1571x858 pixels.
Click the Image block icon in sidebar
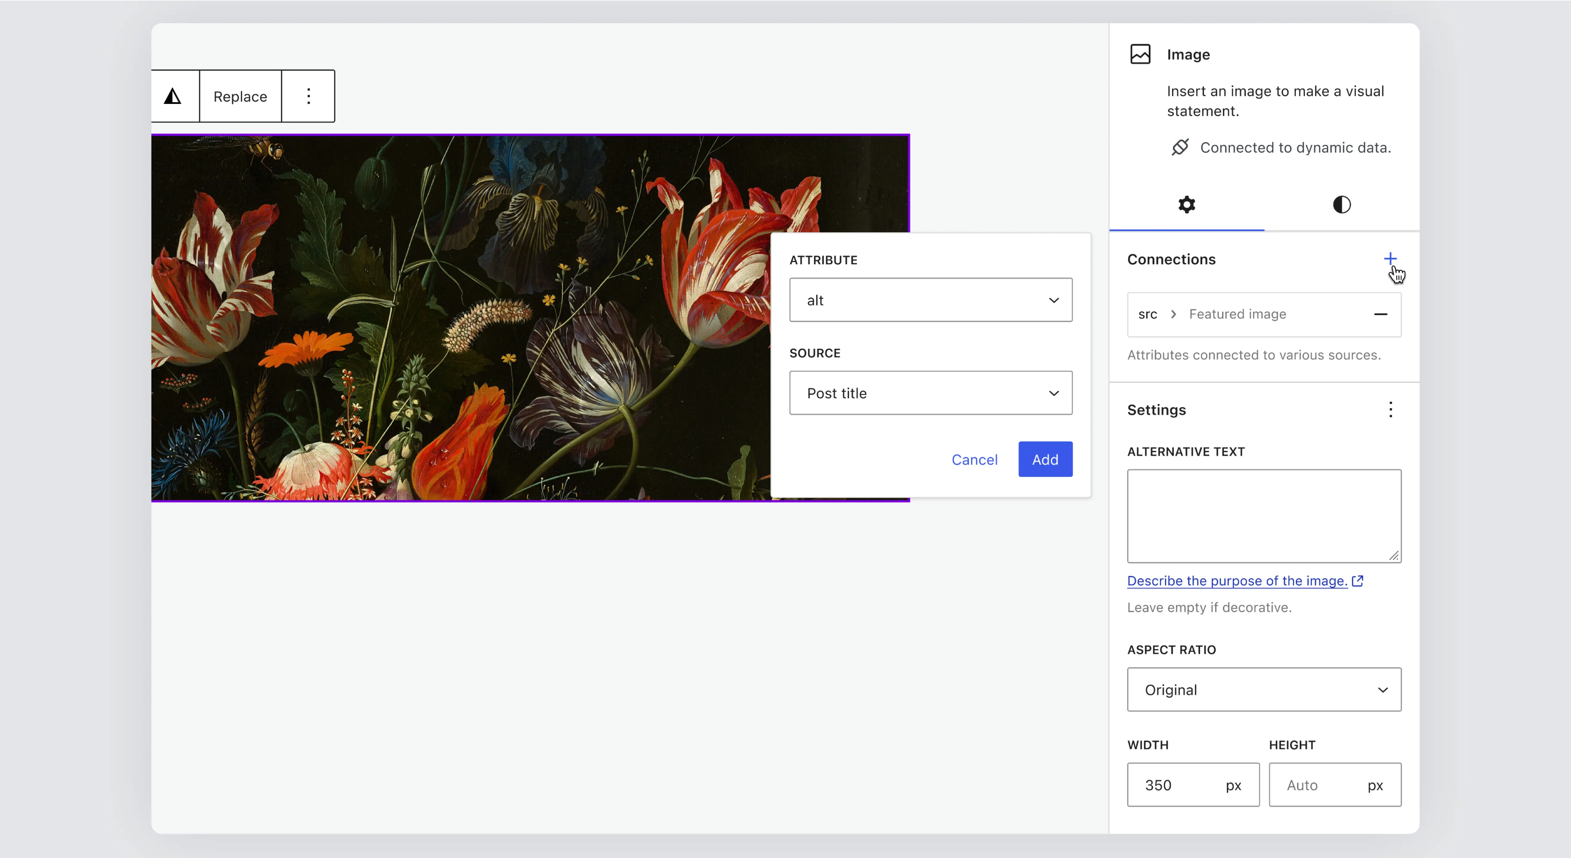click(x=1140, y=54)
